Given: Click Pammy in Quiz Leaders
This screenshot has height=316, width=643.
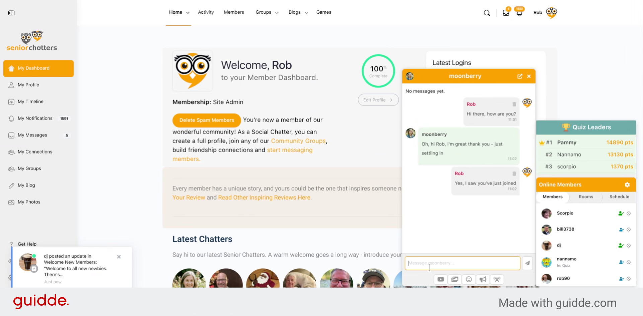Looking at the screenshot, I should (567, 143).
